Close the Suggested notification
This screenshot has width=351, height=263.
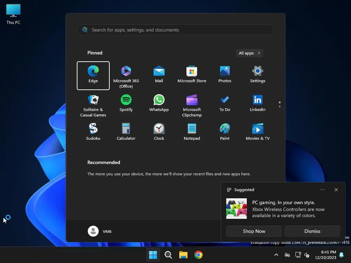point(336,190)
